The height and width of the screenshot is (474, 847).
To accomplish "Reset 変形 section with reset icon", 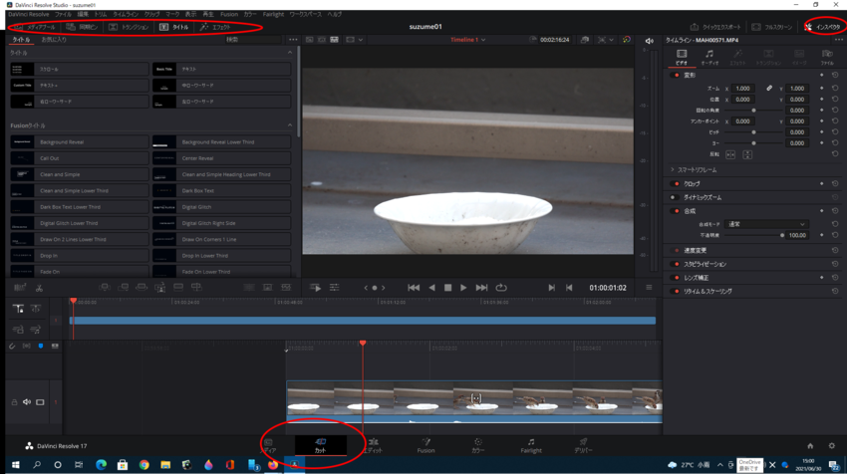I will tap(835, 75).
